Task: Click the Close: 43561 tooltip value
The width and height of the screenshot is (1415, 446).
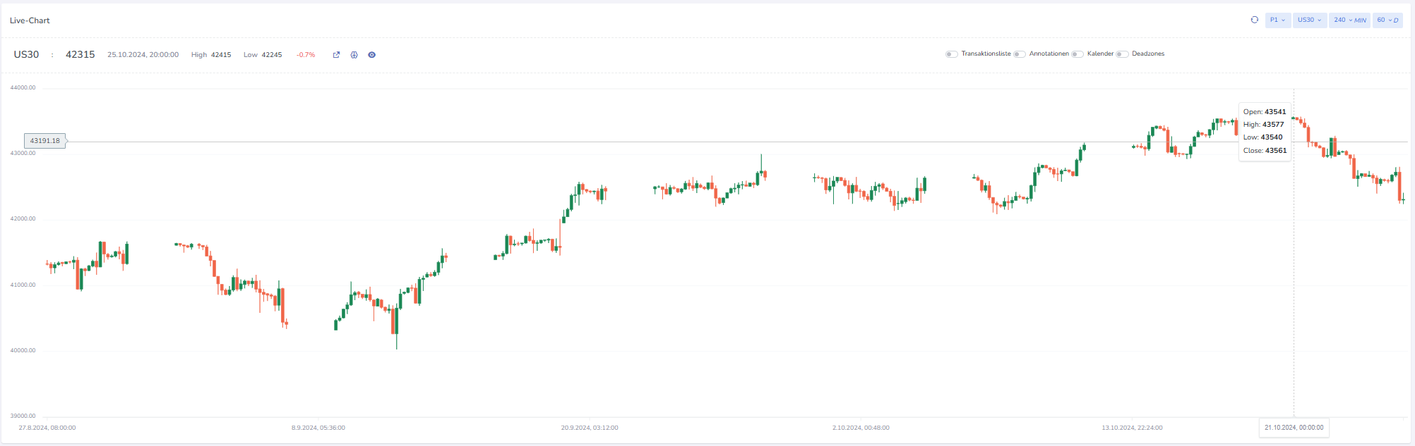Action: coord(1265,151)
